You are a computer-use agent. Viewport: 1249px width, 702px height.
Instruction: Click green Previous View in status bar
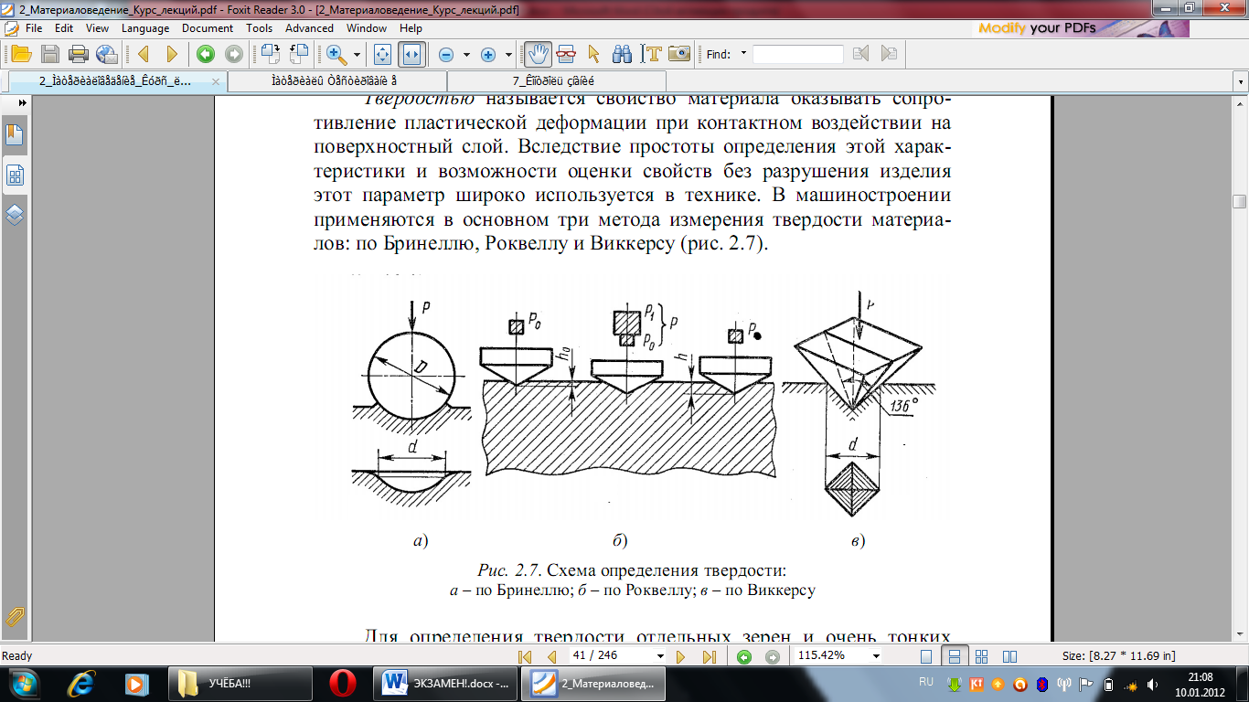tap(744, 656)
